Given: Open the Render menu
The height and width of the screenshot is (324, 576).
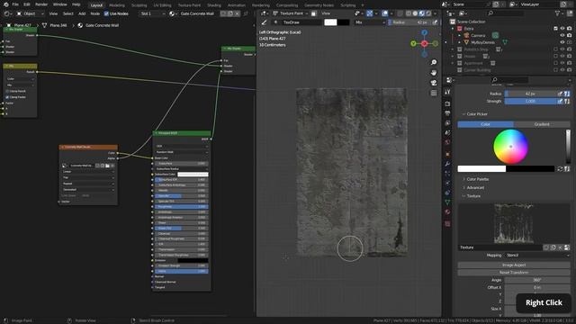Looking at the screenshot, I should [x=41, y=4].
